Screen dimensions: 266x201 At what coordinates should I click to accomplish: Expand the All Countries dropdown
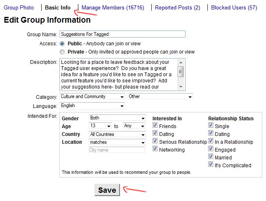pos(117,134)
